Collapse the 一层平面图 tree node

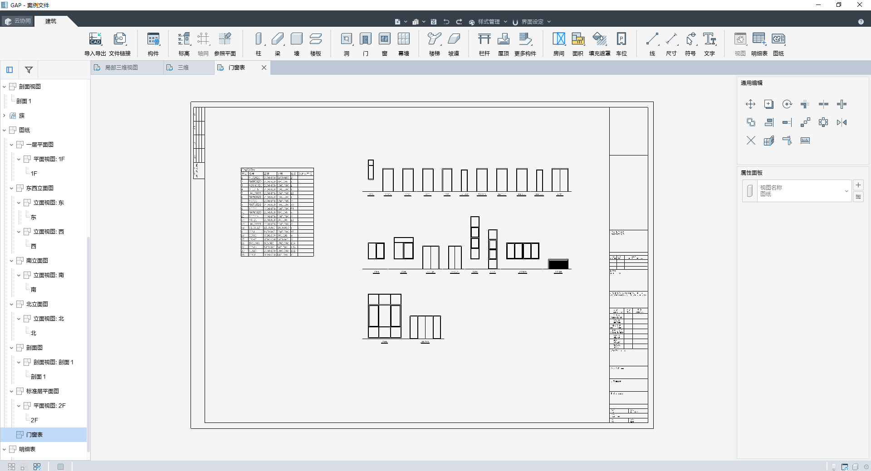[11, 145]
